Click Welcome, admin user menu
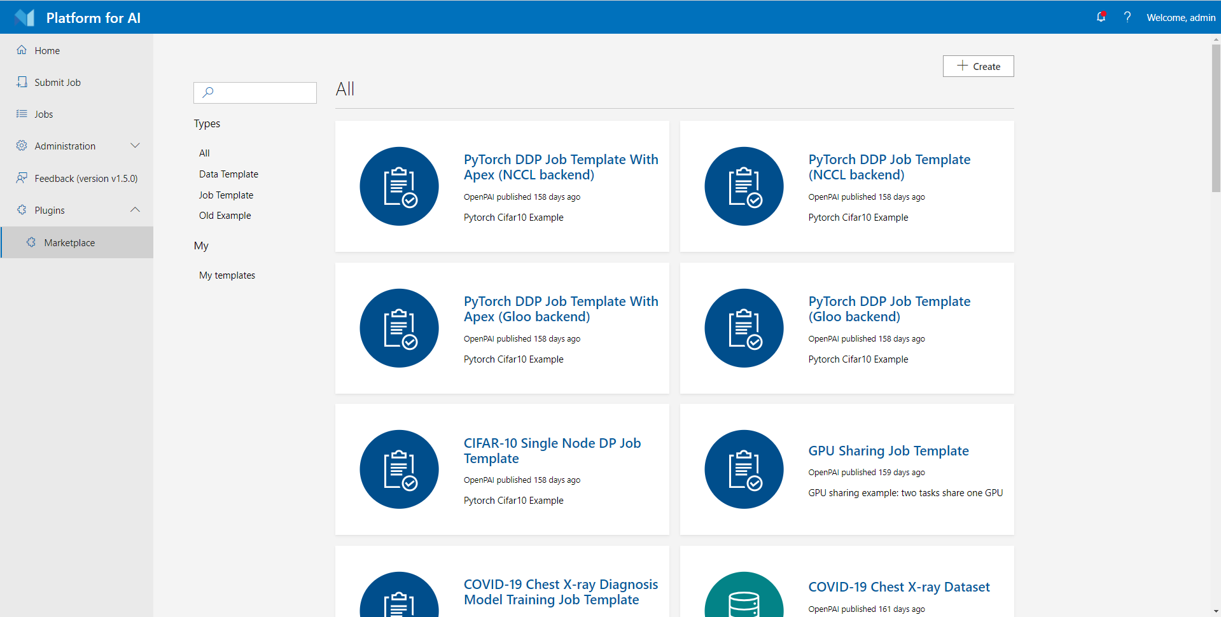 click(1180, 18)
